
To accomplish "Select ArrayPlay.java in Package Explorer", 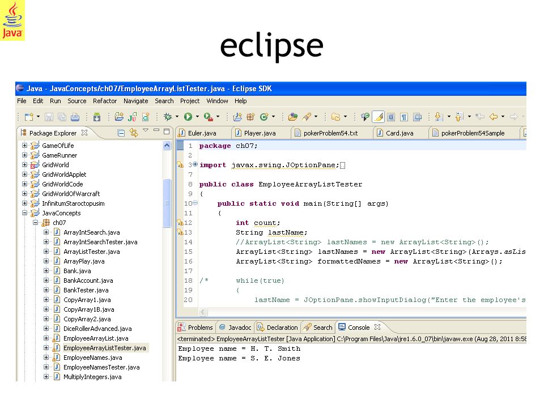I will coord(84,261).
